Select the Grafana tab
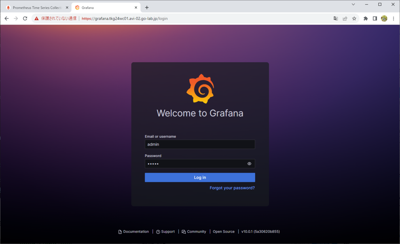This screenshot has width=400, height=244. coord(106,8)
